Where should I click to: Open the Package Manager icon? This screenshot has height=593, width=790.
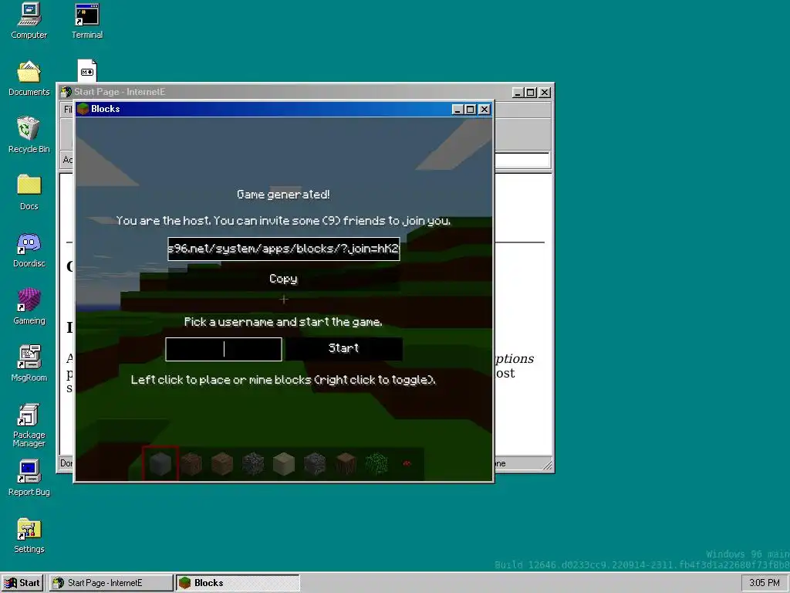(x=29, y=425)
